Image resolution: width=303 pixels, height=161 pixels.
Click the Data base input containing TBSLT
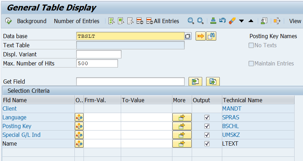(x=131, y=36)
